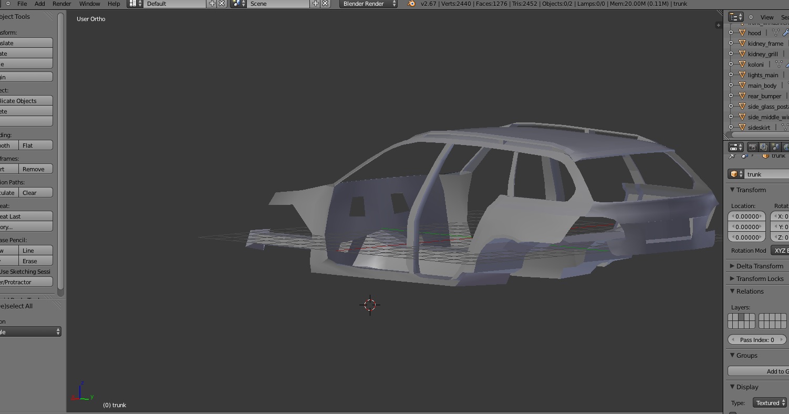Open the screen layout browser icon
Screen dimensions: 789x414
(x=134, y=4)
